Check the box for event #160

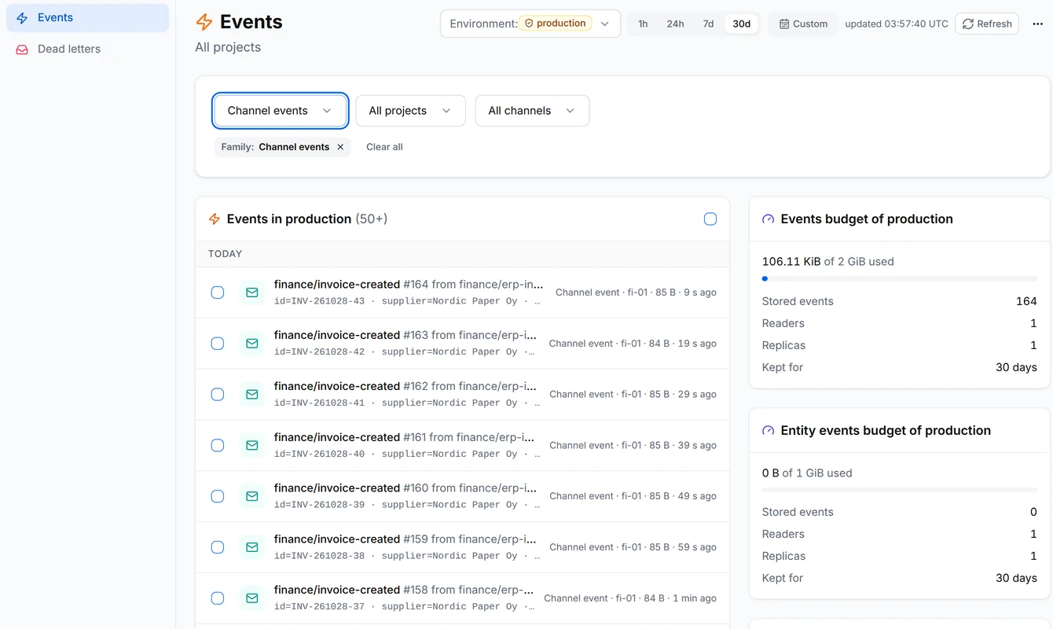[218, 496]
